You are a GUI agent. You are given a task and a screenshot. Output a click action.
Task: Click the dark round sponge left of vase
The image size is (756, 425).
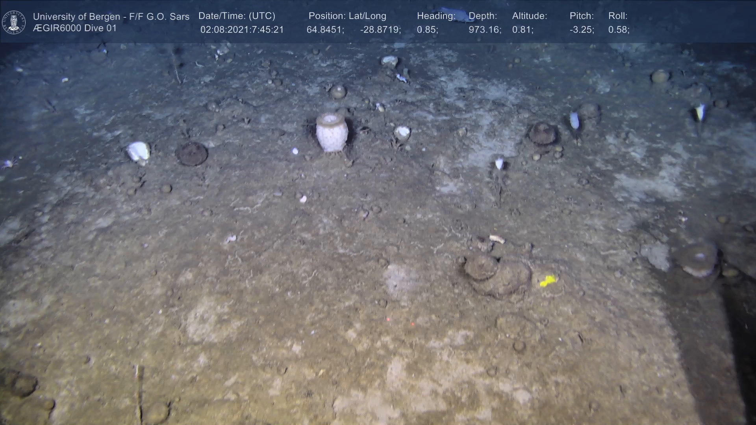(x=191, y=153)
